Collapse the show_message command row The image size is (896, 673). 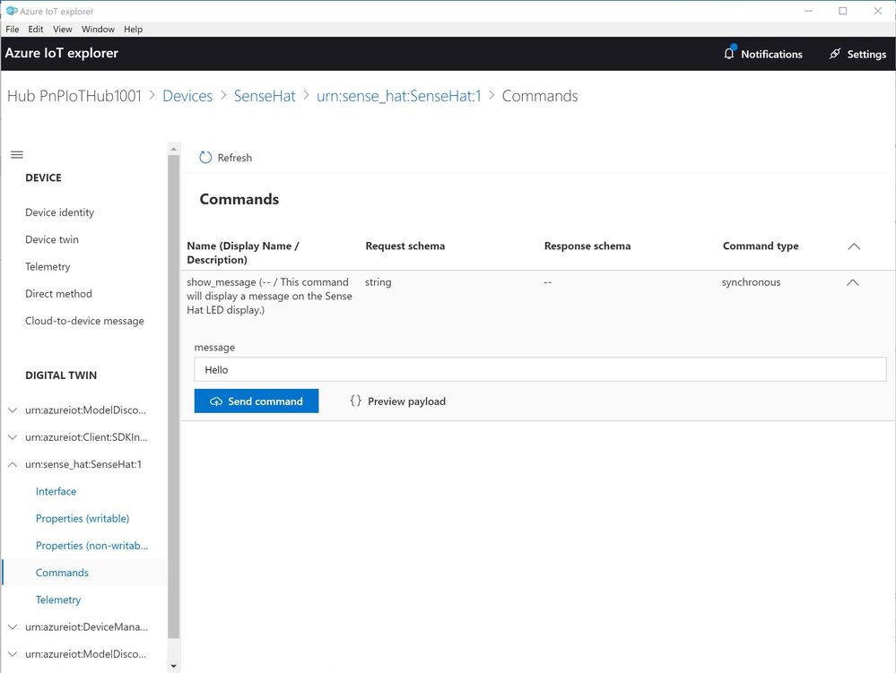[x=853, y=282]
